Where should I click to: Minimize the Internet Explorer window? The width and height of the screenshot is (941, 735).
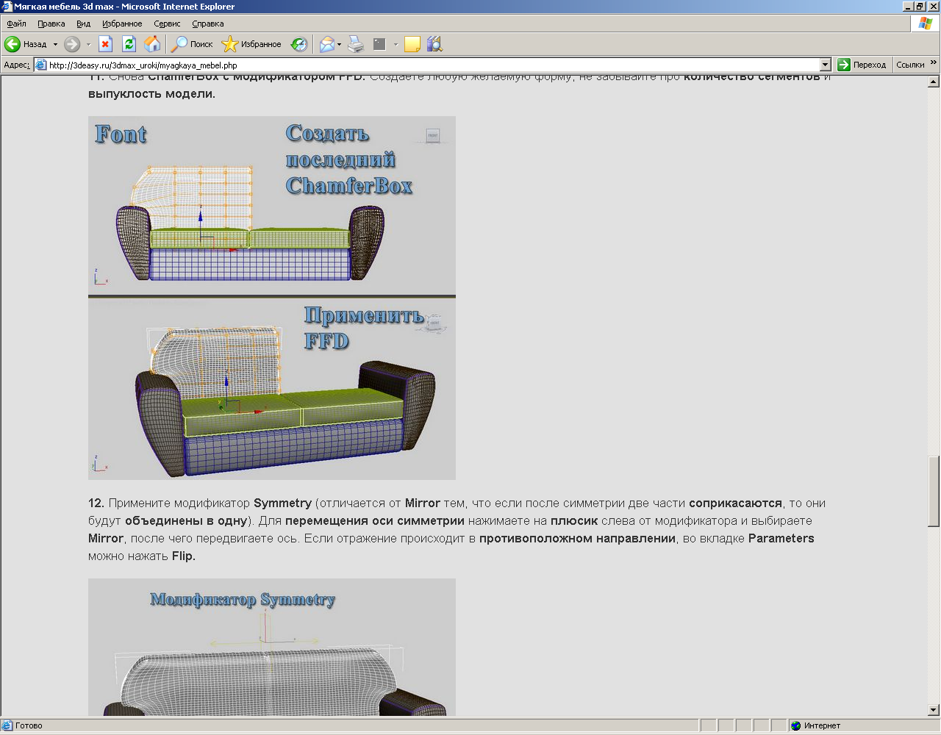[x=907, y=7]
